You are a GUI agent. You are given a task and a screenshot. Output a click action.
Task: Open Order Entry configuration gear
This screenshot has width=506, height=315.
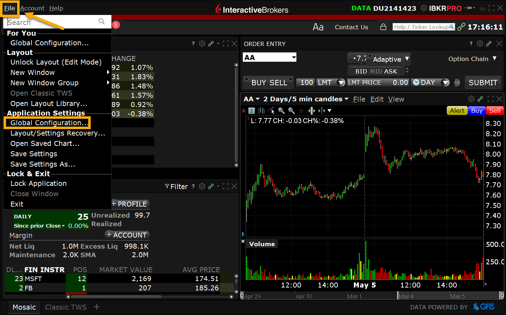click(480, 44)
